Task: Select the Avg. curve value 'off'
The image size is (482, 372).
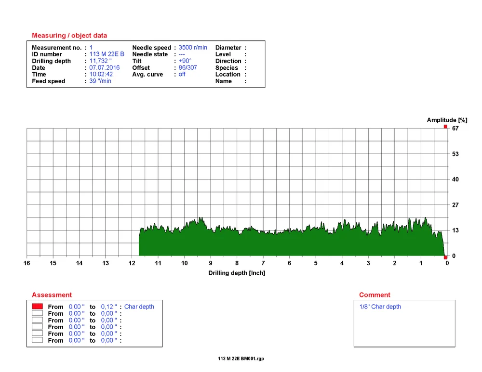Action: pos(182,74)
